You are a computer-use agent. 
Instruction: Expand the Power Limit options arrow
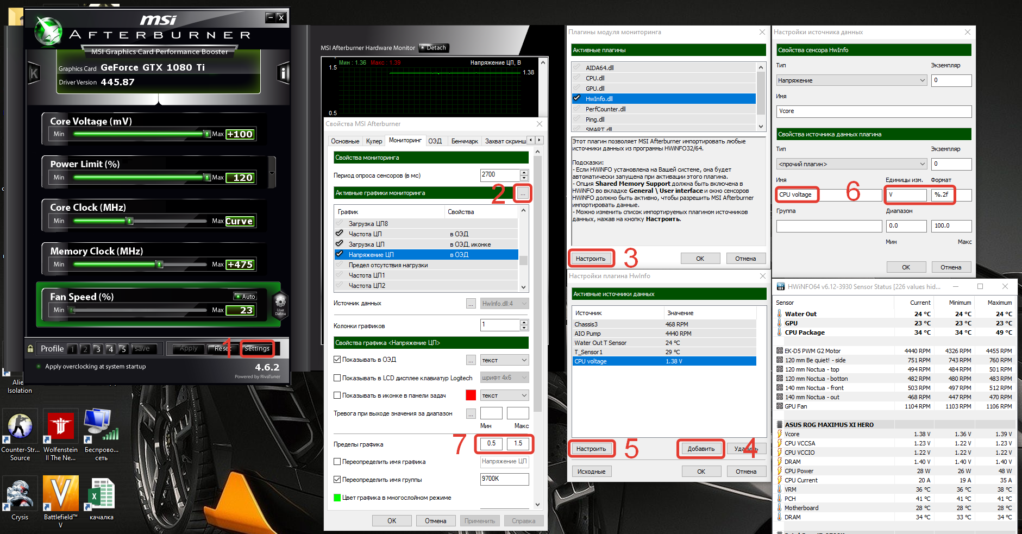click(272, 173)
